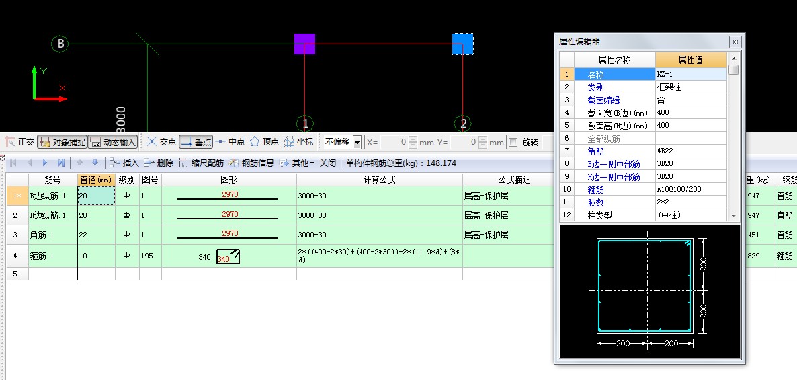Screen dimensions: 797x380
Task: Increase the Y value with the up stepper
Action: pos(483,139)
